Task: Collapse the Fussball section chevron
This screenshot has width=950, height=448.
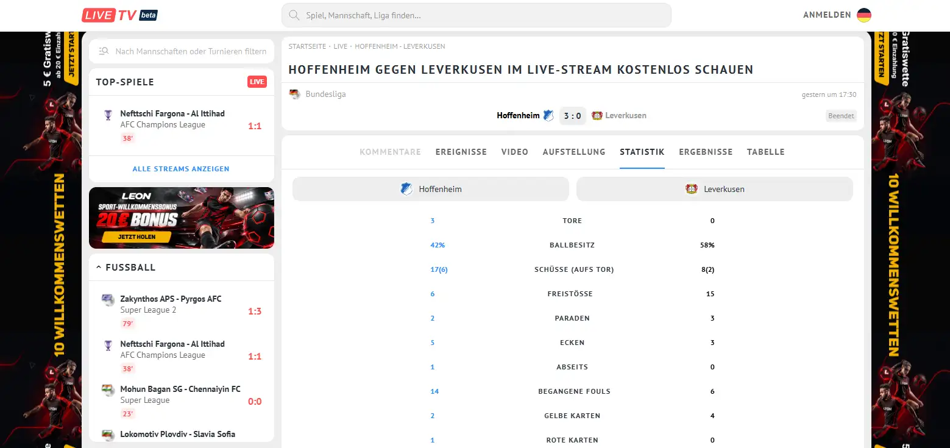Action: pyautogui.click(x=99, y=267)
